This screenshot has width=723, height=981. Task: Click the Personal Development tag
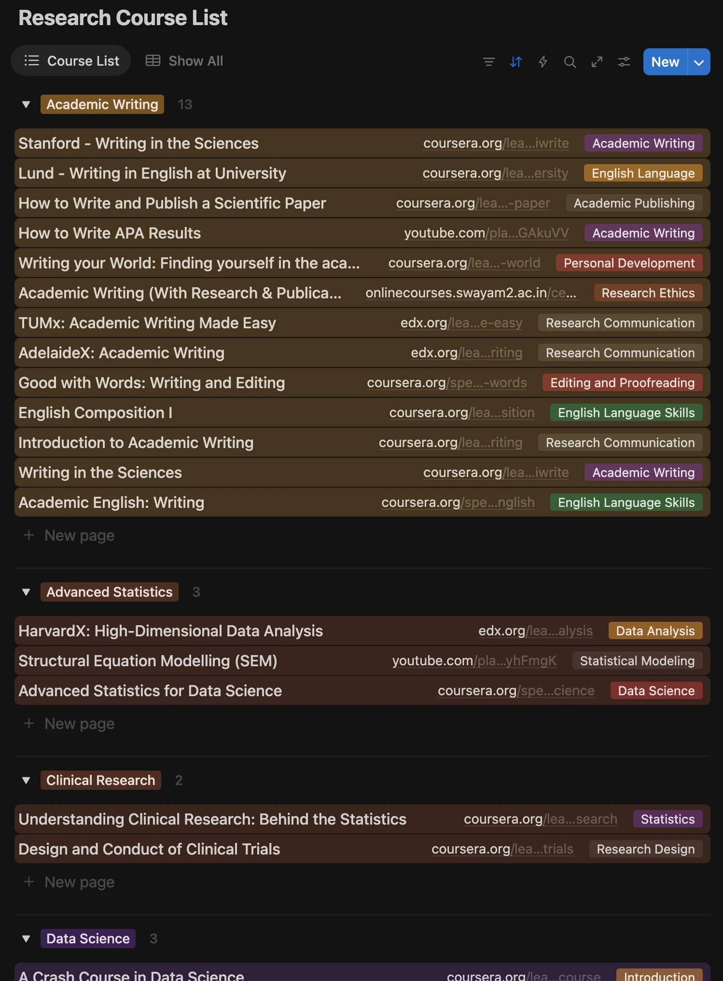click(x=629, y=263)
